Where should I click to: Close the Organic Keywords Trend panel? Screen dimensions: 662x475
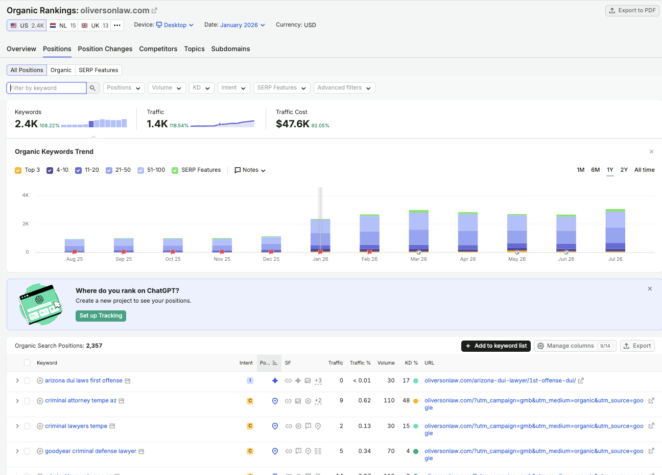(x=651, y=151)
